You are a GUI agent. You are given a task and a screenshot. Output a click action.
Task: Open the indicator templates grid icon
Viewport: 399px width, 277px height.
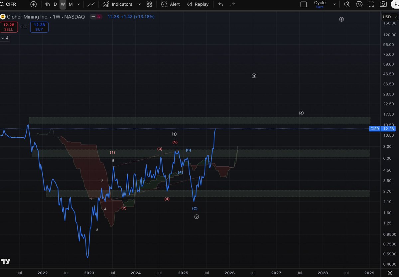[149, 4]
